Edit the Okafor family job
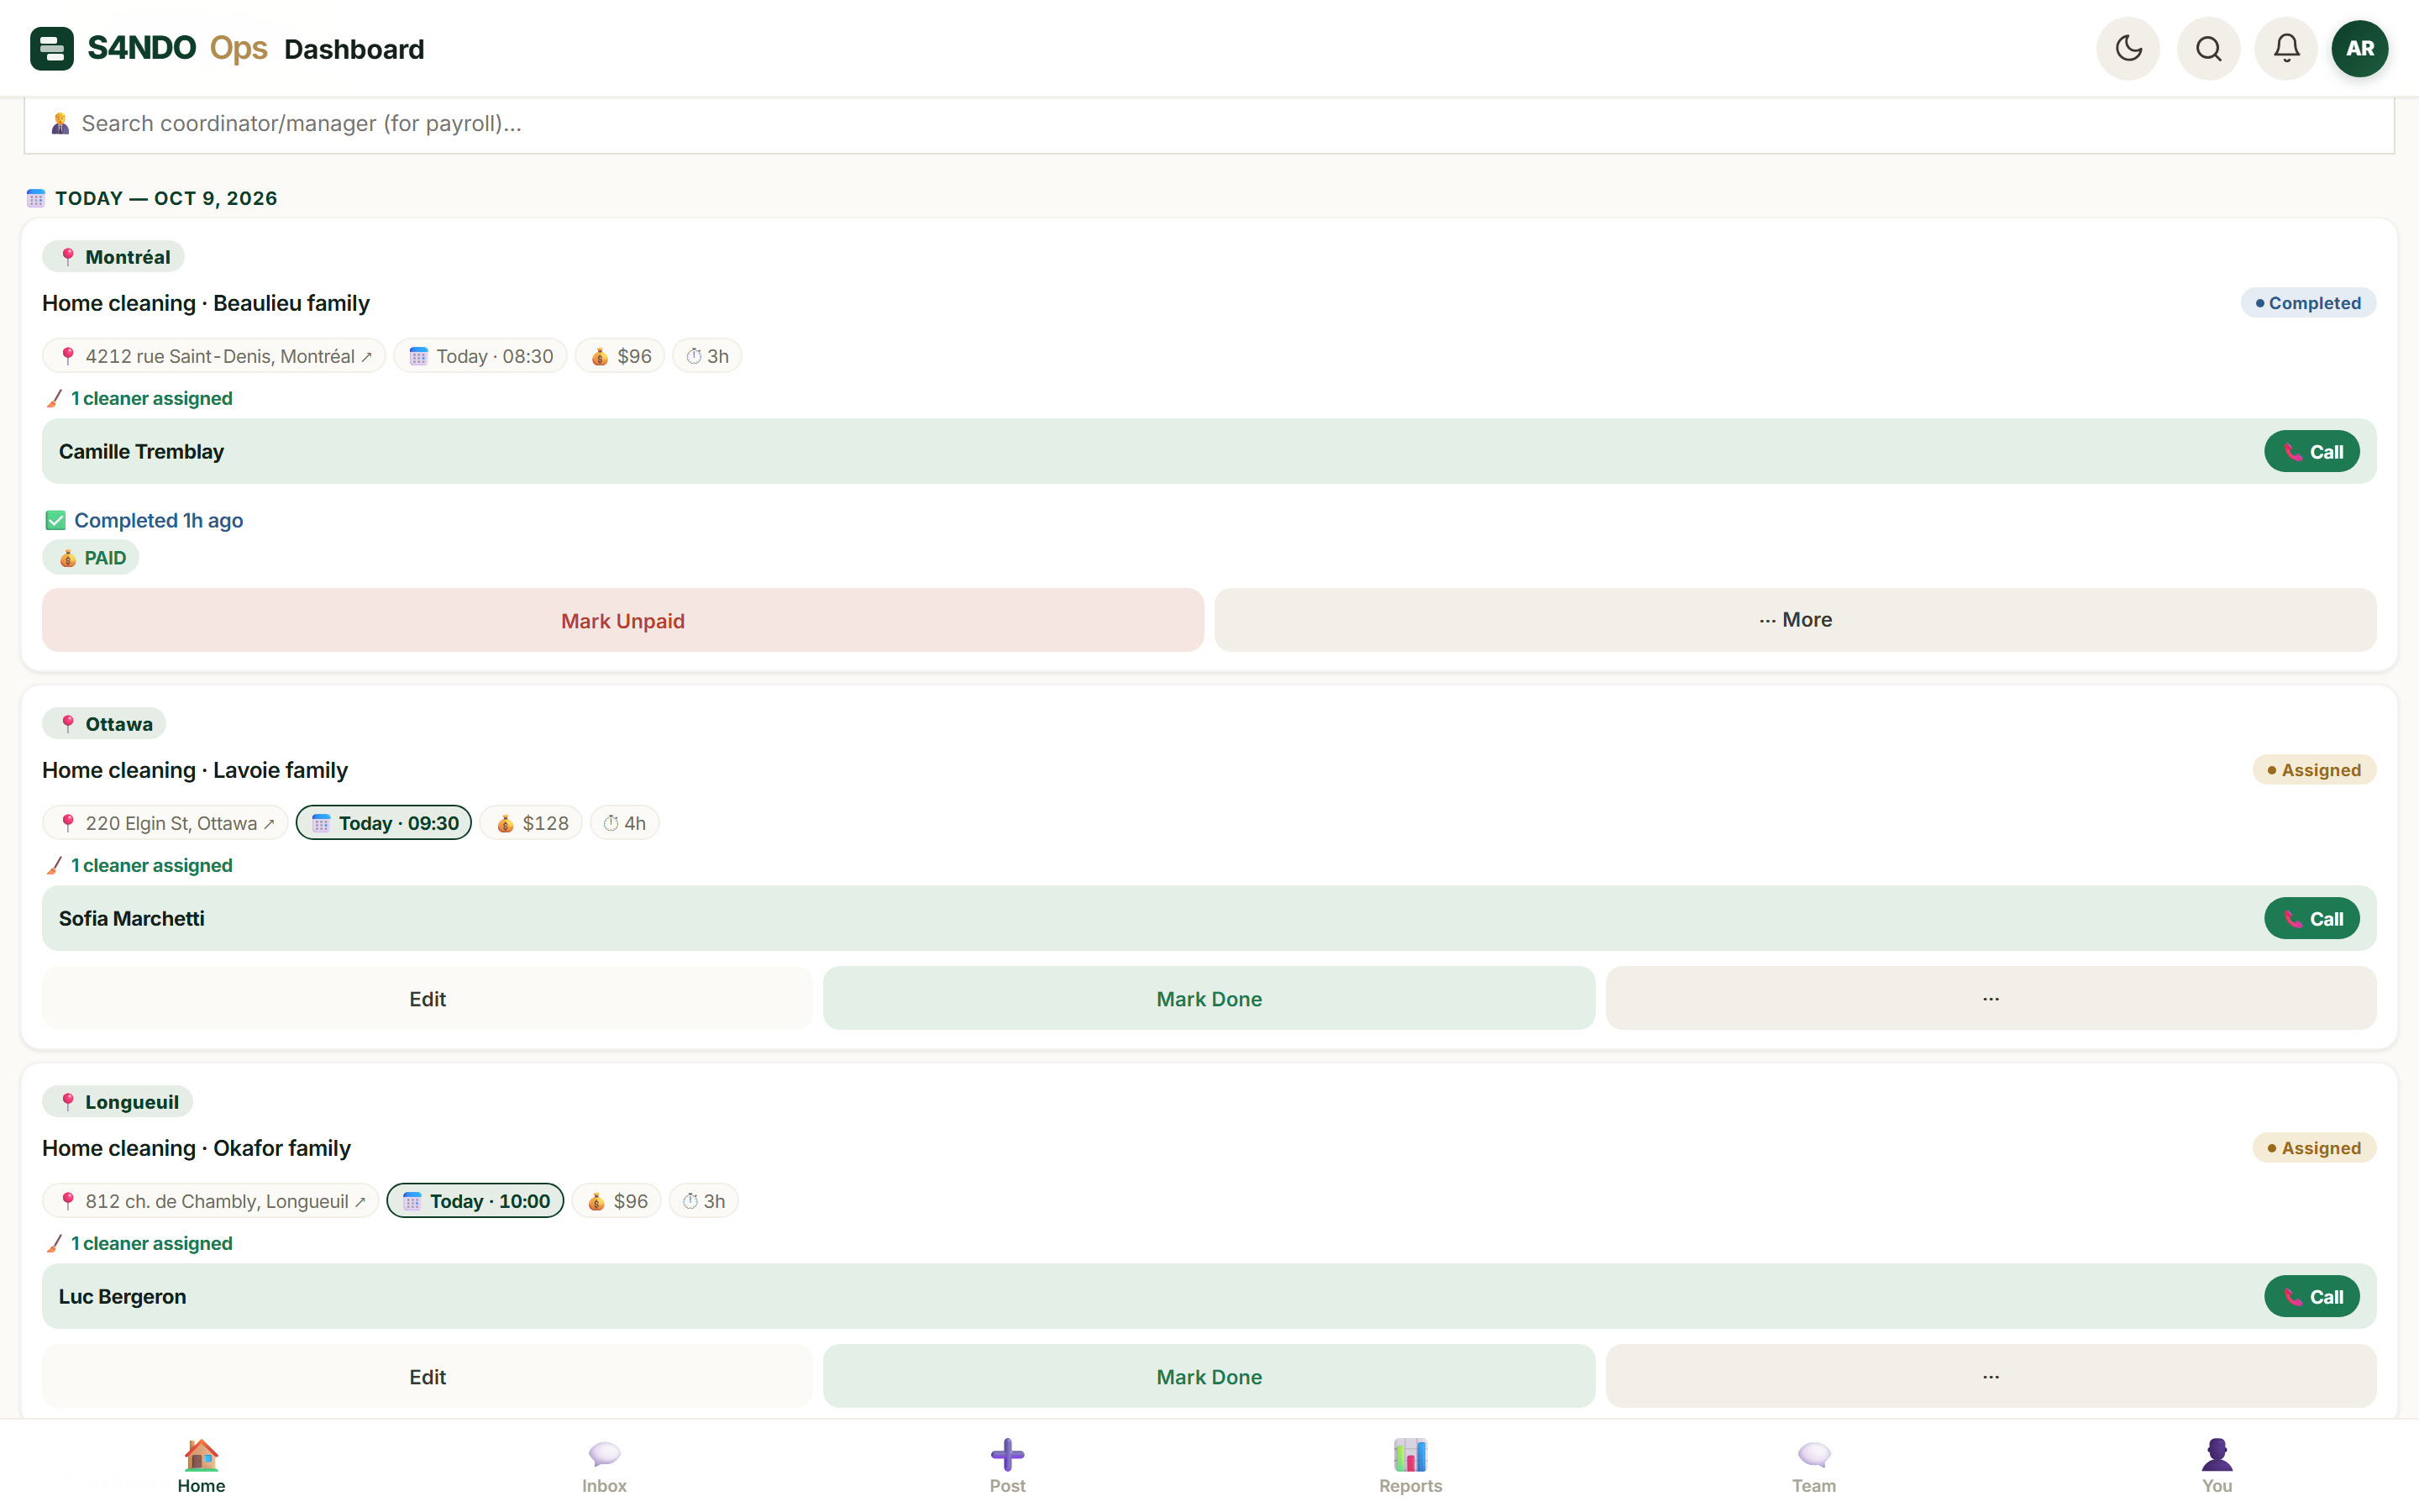This screenshot has height=1512, width=2419. 427,1376
